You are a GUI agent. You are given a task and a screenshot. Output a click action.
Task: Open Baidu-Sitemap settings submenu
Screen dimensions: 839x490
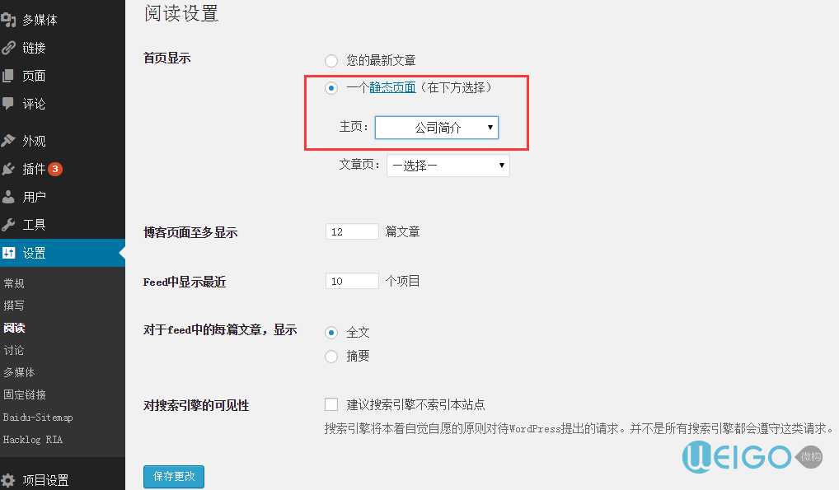pos(38,418)
